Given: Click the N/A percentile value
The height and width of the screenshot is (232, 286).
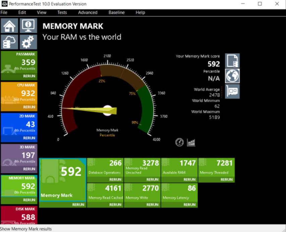Looking at the screenshot, I should click(214, 78).
